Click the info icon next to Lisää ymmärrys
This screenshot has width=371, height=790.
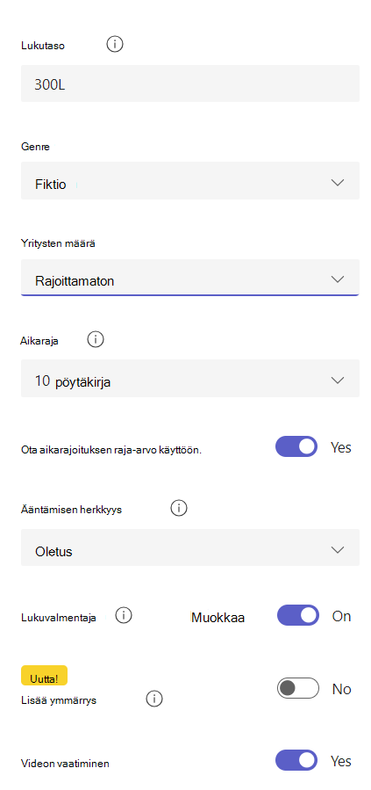(154, 699)
